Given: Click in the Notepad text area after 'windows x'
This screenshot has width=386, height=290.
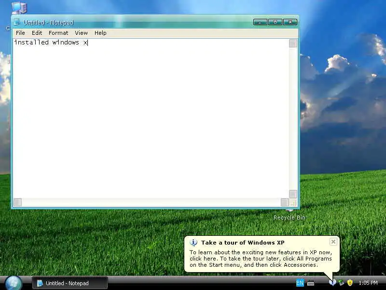Looking at the screenshot, I should point(88,43).
